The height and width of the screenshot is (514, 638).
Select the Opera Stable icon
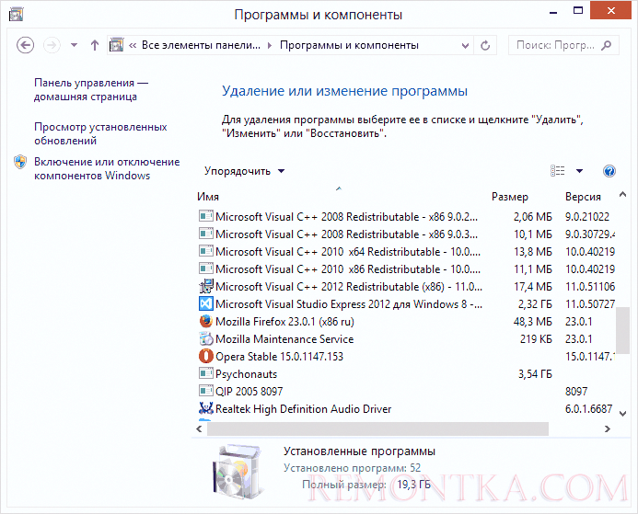(x=206, y=356)
